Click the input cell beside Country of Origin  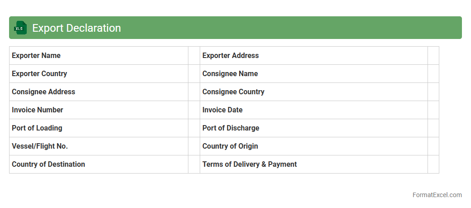pyautogui.click(x=433, y=146)
